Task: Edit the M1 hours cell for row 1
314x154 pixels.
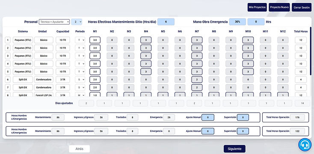Action: (95, 40)
